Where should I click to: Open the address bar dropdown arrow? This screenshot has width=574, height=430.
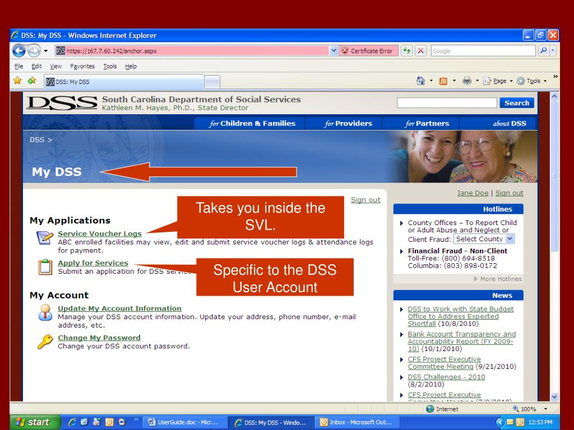(x=334, y=51)
